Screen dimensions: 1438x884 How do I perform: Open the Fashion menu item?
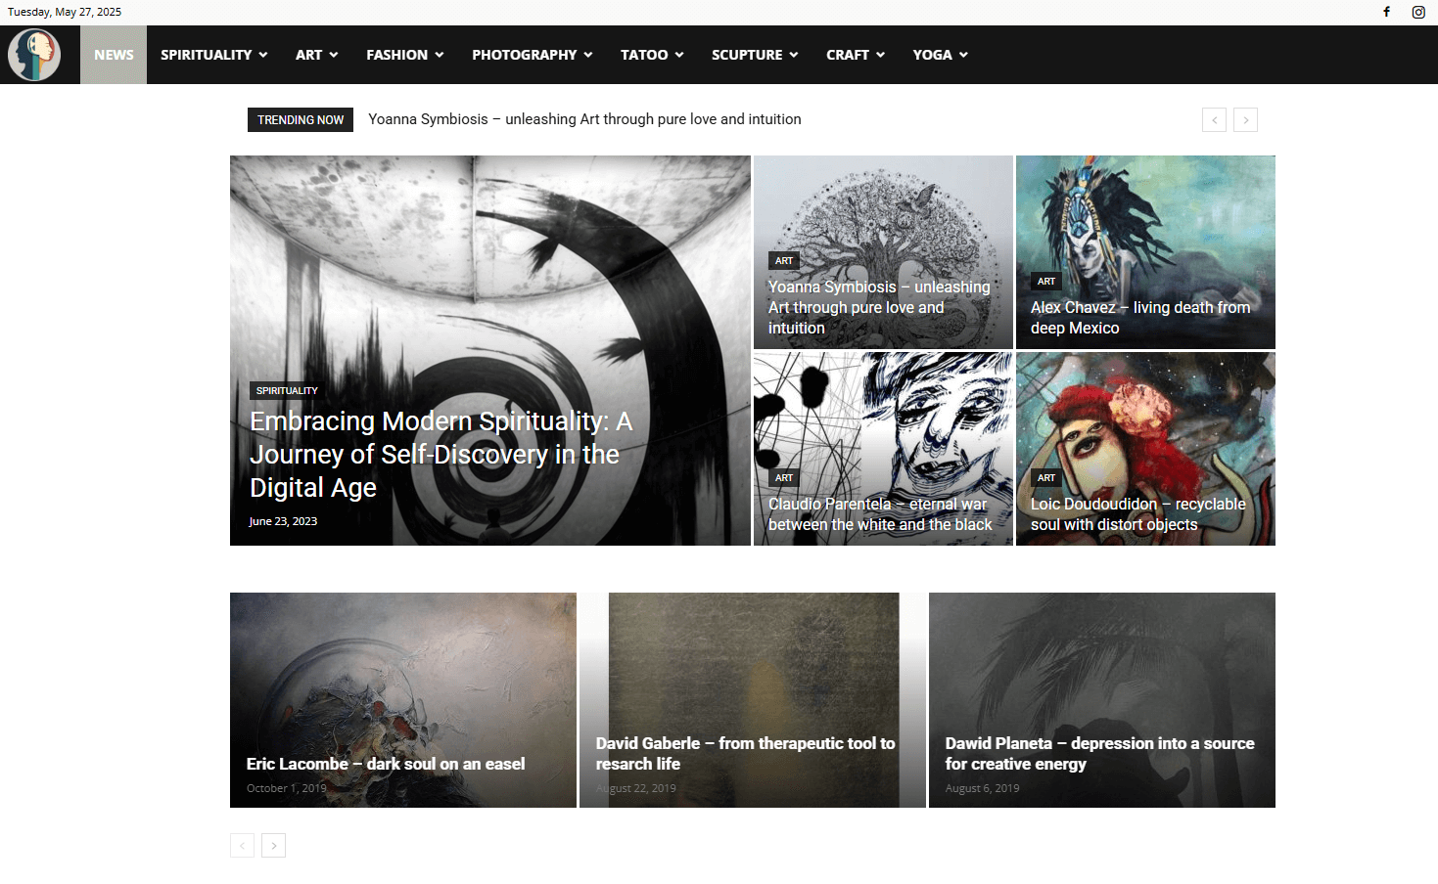click(404, 55)
